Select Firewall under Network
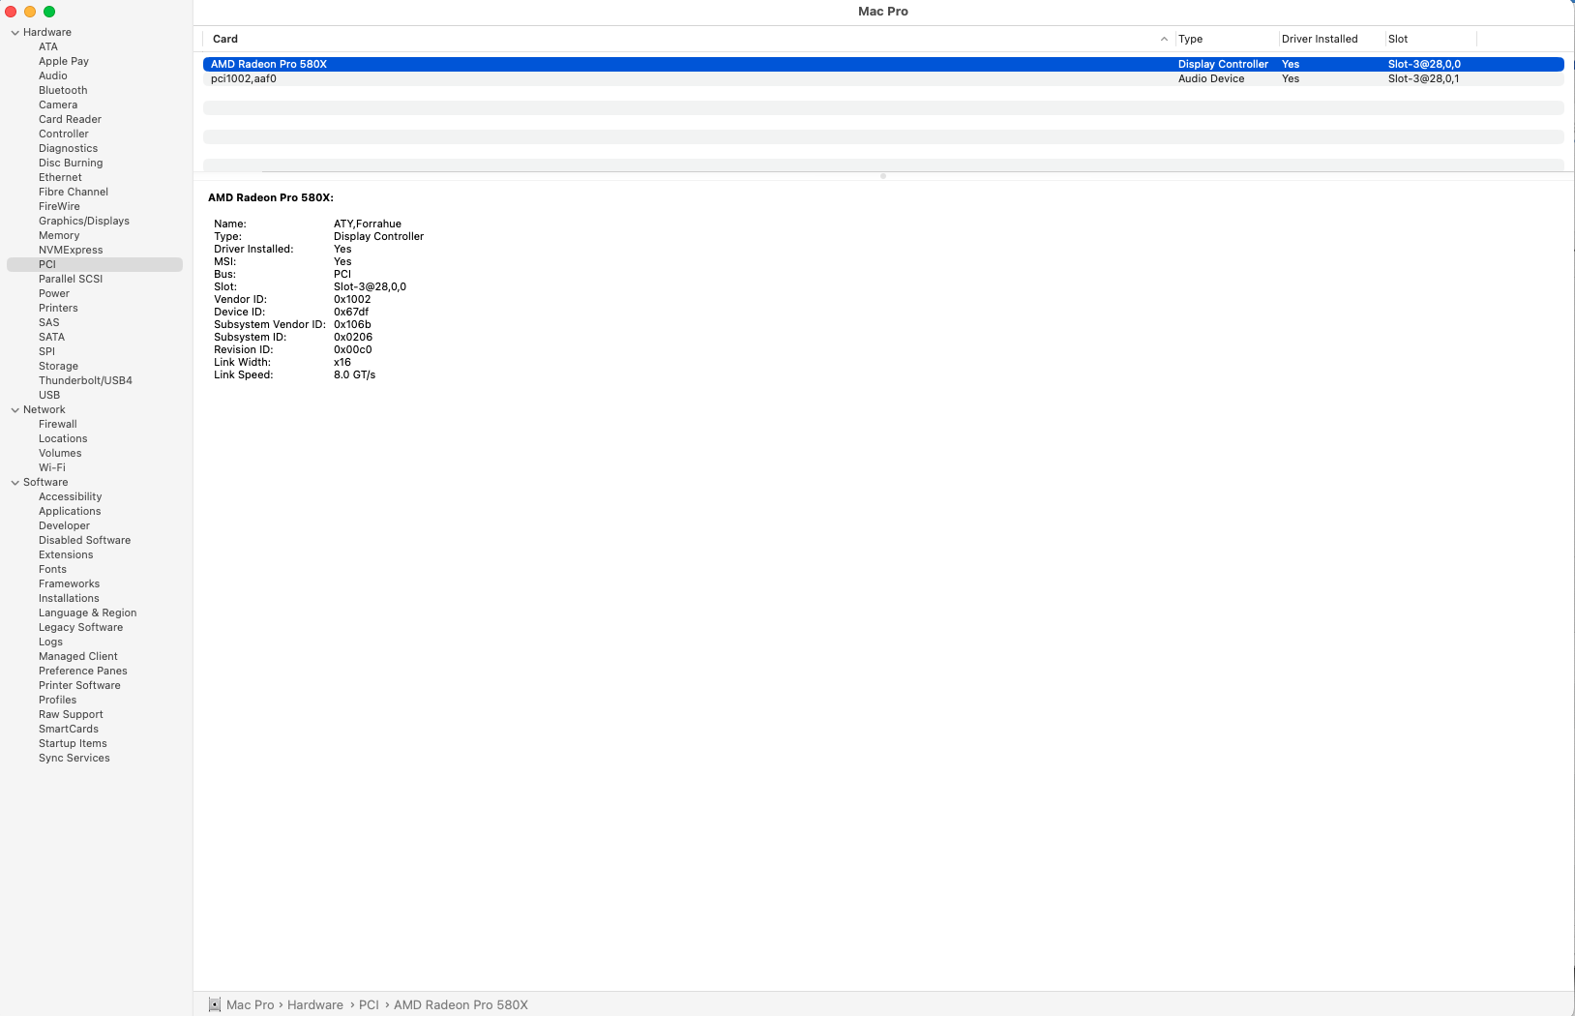The width and height of the screenshot is (1575, 1016). click(58, 425)
